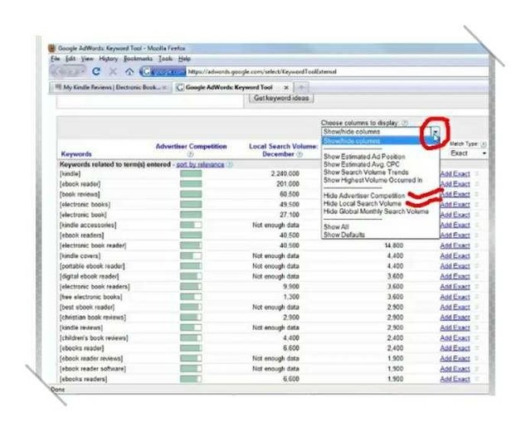Select the [portable ebook reader] keyword

[92, 266]
